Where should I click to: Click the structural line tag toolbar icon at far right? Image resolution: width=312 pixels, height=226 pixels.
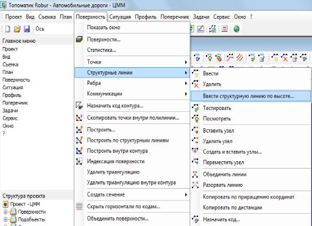pos(303,58)
